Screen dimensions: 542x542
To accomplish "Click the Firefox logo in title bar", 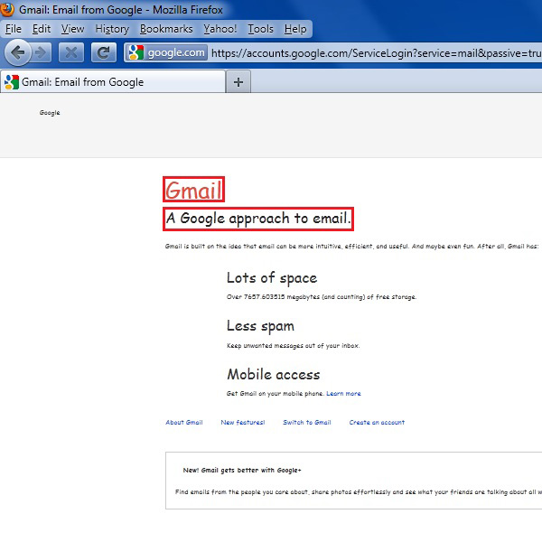I will coord(7,9).
